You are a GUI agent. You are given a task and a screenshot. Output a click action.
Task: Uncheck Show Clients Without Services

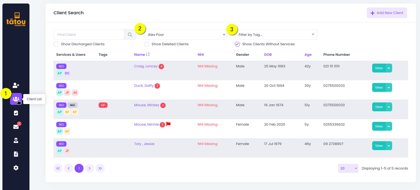tap(237, 44)
